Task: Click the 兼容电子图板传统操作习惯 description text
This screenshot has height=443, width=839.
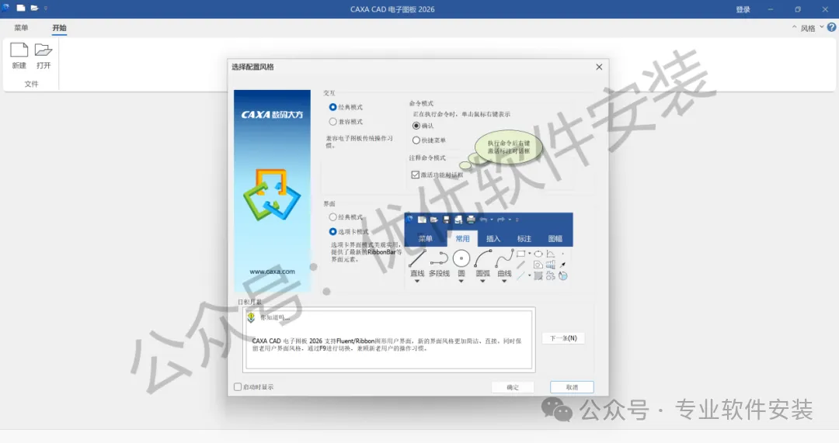Action: [359, 142]
